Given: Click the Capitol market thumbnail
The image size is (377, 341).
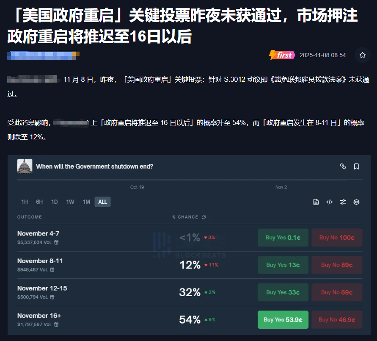Looking at the screenshot, I should 25,166.
